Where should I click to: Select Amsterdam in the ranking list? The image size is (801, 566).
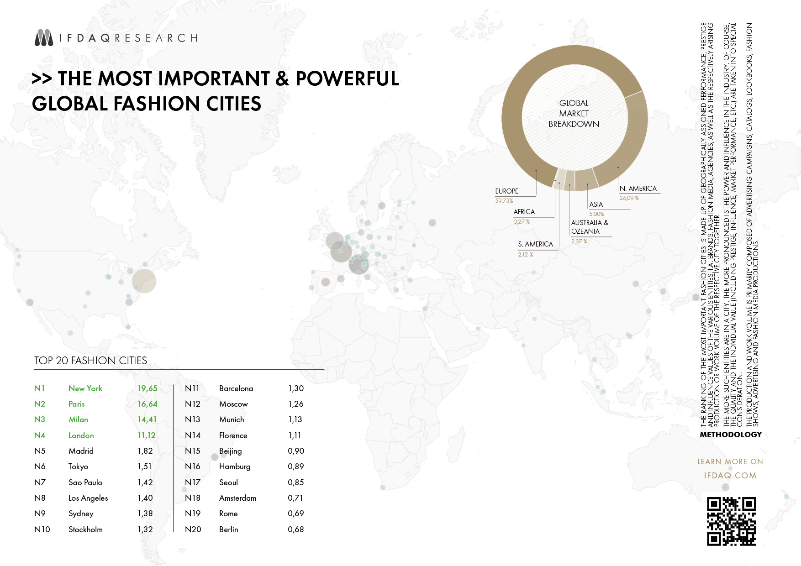(237, 498)
